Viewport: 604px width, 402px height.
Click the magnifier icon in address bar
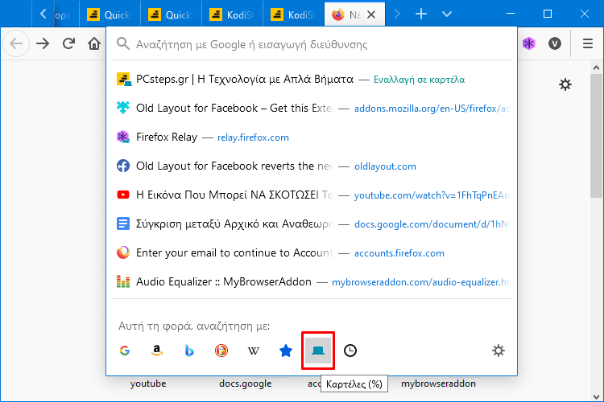[123, 44]
